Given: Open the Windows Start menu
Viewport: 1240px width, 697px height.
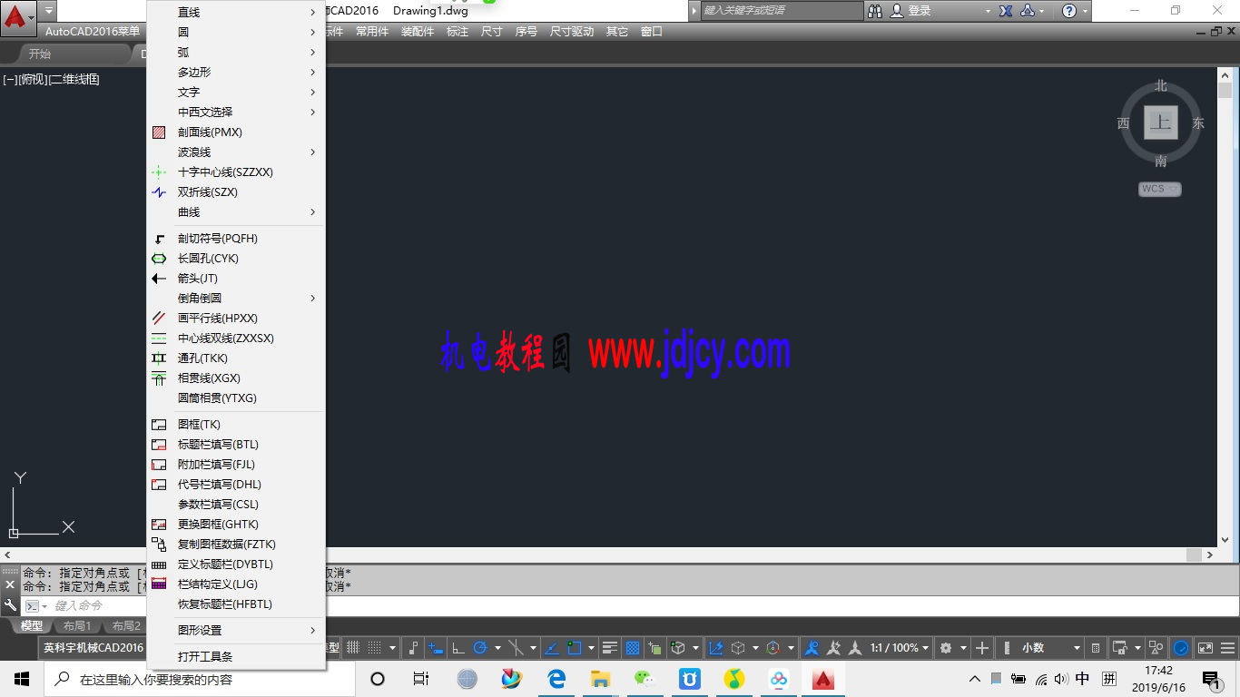Looking at the screenshot, I should 22,679.
